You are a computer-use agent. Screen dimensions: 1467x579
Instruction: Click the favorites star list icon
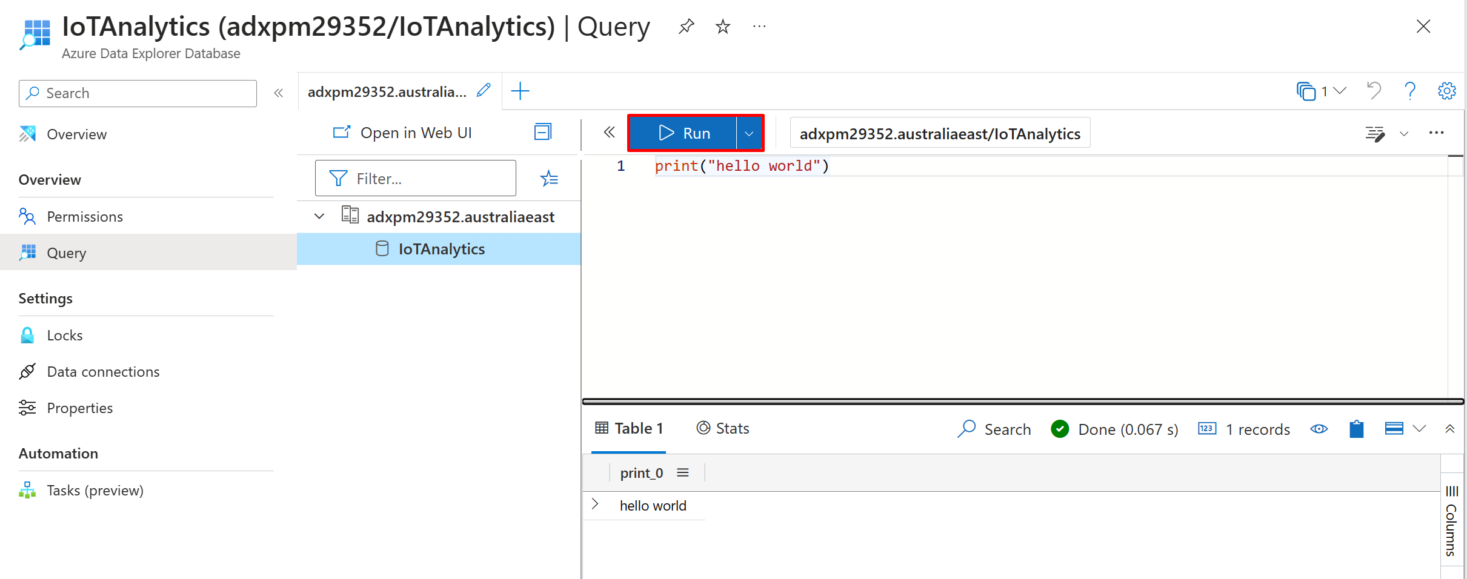(549, 178)
